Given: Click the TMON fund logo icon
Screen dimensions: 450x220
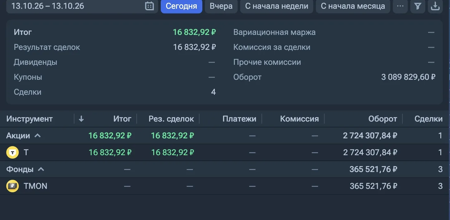Looking at the screenshot, I should point(13,186).
